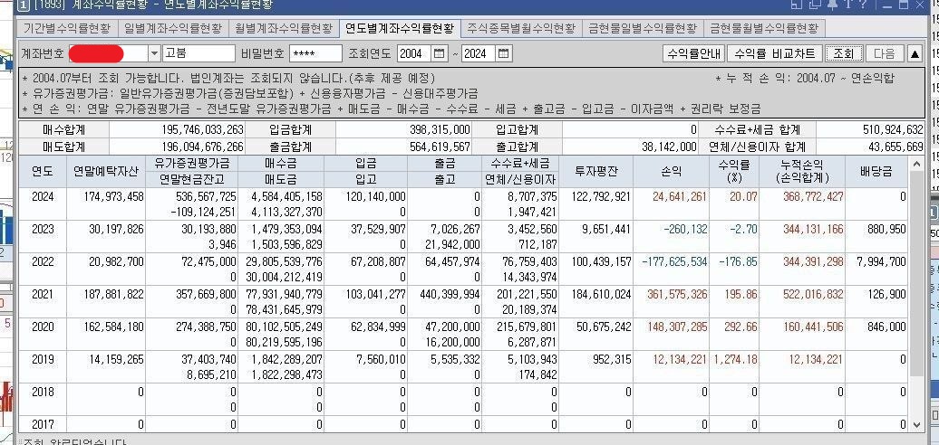Open the end year calendar picker icon
The image size is (939, 445).
504,53
